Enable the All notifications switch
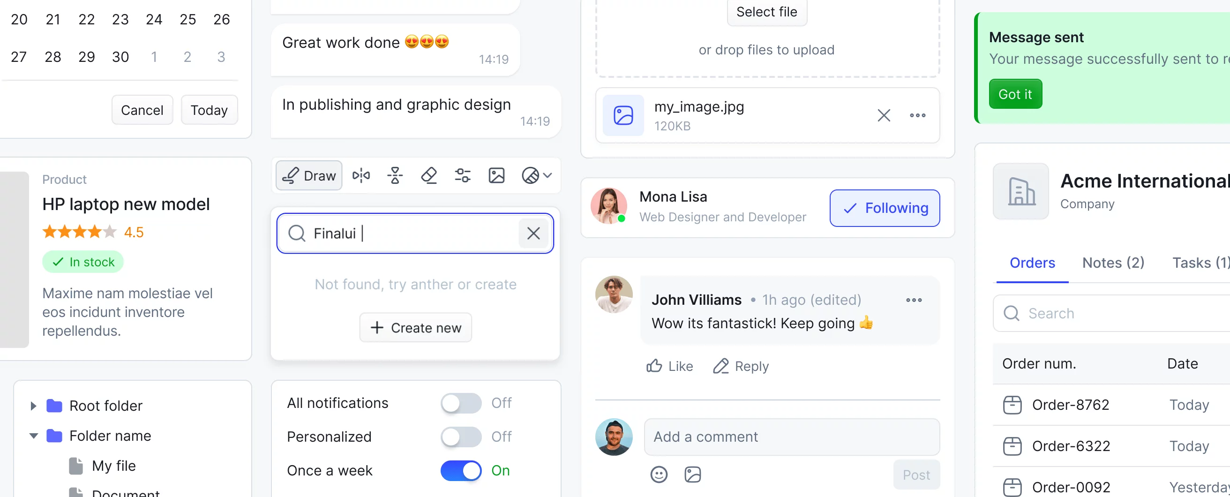 tap(460, 403)
